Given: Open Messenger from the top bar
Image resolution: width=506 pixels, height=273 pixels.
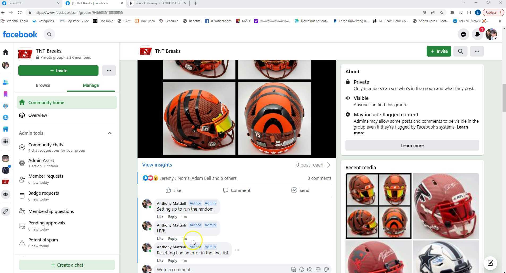Looking at the screenshot, I should pos(464,34).
